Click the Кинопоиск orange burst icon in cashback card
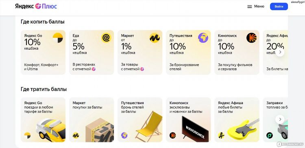 coord(251,38)
